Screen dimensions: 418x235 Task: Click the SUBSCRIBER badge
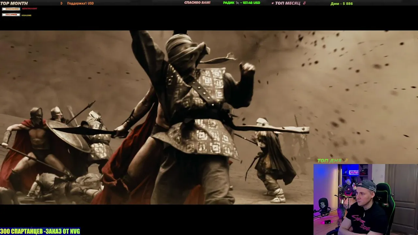point(11,9)
